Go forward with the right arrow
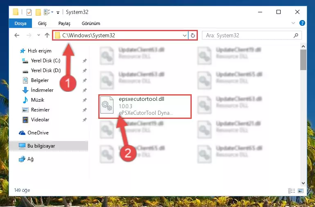Screen dimensions: 315x207 29,35
